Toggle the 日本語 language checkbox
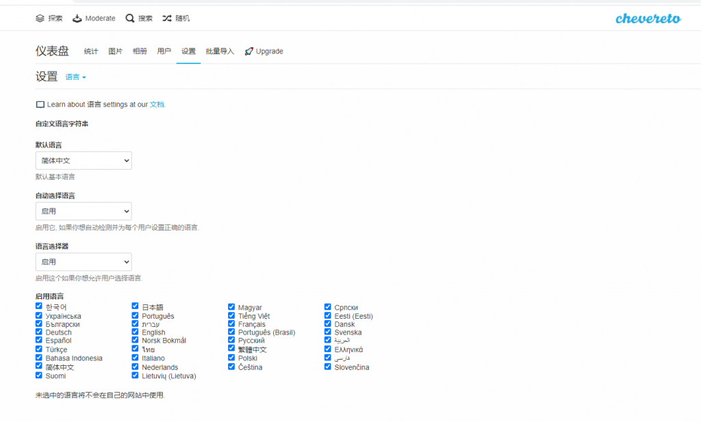The width and height of the screenshot is (701, 422). point(136,306)
